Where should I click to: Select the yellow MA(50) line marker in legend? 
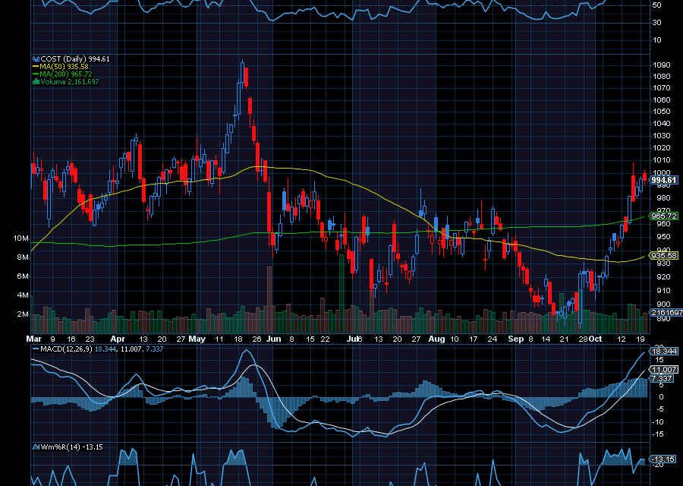coord(36,67)
